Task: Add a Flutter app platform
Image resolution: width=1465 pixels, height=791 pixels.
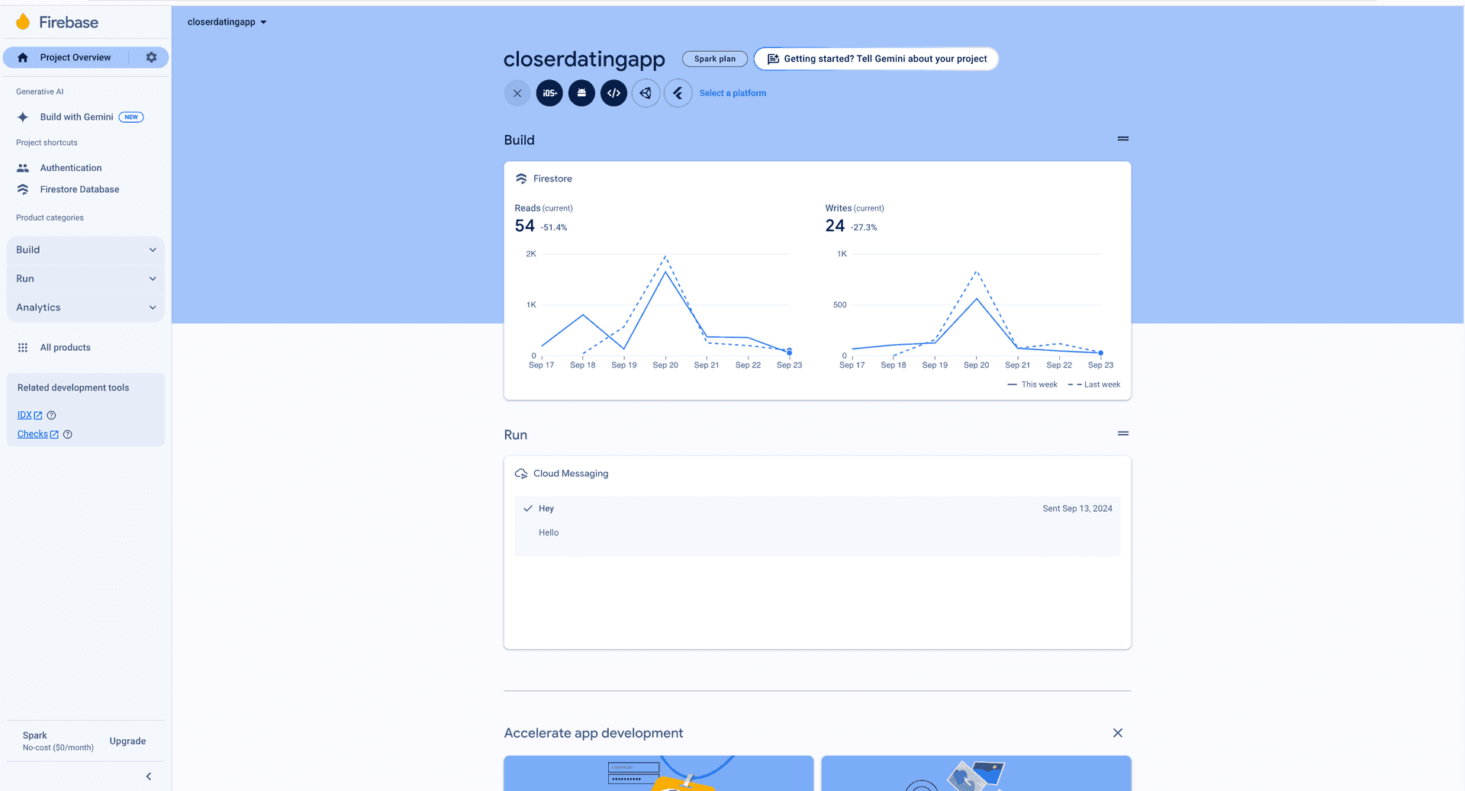Action: [678, 93]
